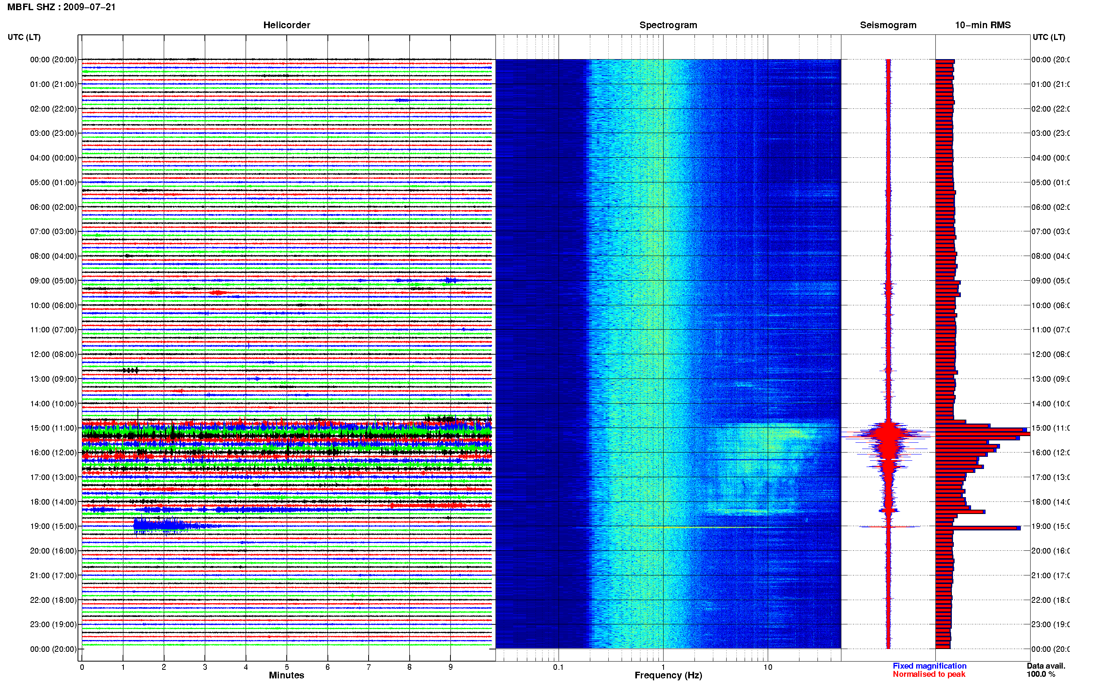Click the left 02:00 (22:00) time label
Image resolution: width=1114 pixels, height=696 pixels.
53,109
